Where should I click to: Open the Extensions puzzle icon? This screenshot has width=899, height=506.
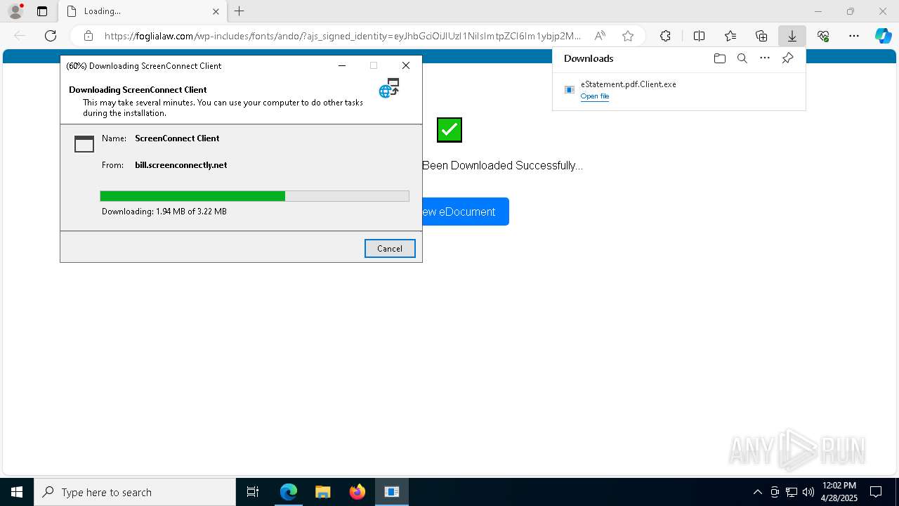(665, 36)
